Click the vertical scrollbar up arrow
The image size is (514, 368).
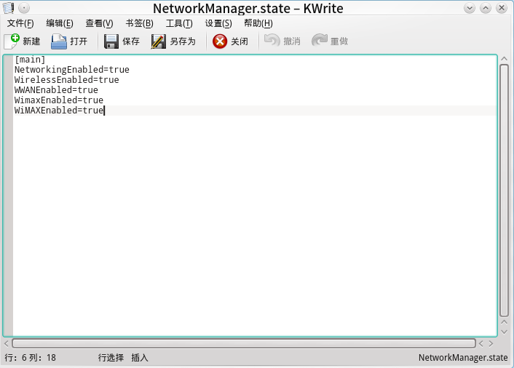coord(504,59)
